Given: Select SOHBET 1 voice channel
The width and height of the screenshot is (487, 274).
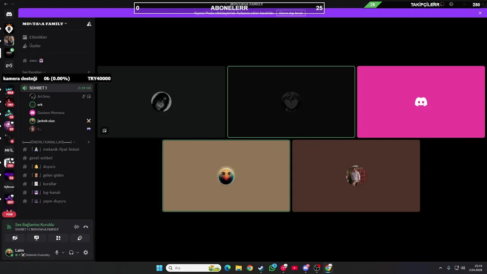Looking at the screenshot, I should pyautogui.click(x=56, y=88).
